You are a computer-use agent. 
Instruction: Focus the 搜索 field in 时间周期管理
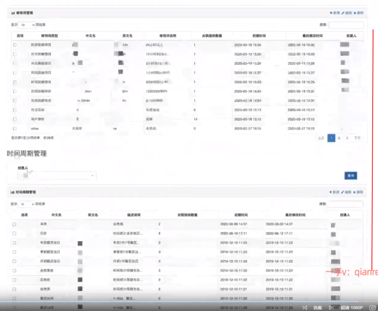(x=346, y=204)
